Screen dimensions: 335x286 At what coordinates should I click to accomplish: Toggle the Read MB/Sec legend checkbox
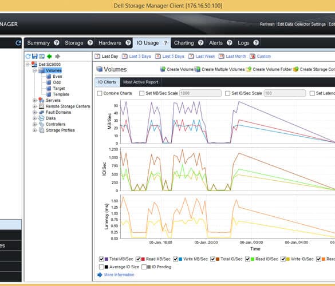tap(138, 259)
